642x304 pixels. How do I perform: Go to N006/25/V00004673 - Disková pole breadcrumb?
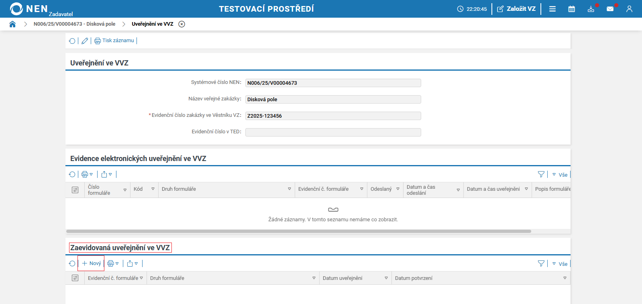pos(74,24)
